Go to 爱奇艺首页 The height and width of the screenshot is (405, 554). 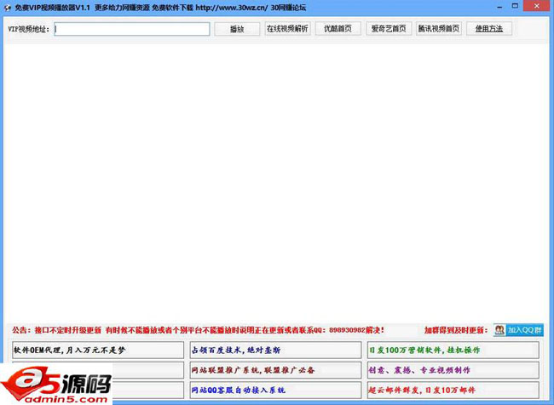click(x=389, y=29)
